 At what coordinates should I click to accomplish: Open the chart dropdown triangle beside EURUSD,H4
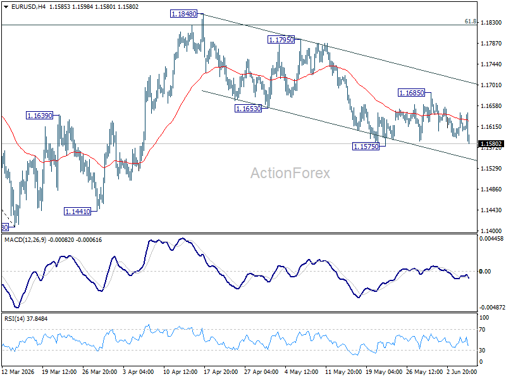coord(6,7)
